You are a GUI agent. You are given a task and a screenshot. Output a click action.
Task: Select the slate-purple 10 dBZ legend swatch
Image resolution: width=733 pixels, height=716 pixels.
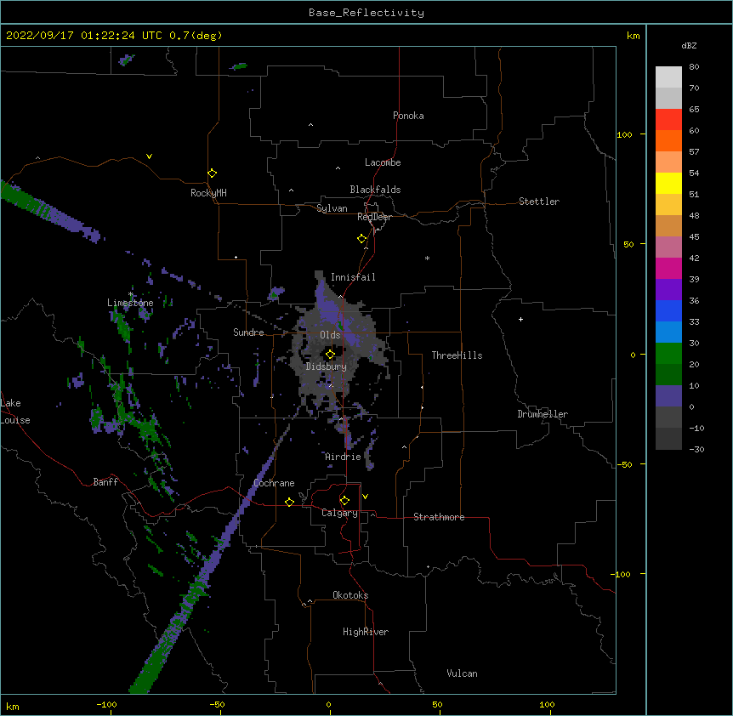[x=668, y=396]
